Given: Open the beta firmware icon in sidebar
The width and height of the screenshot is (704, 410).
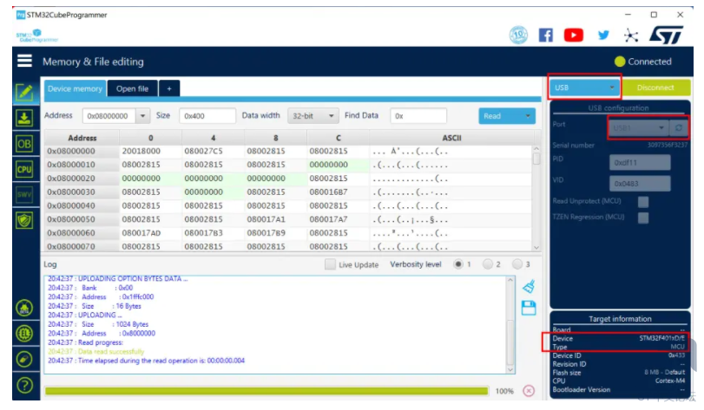Looking at the screenshot, I should pos(24,309).
